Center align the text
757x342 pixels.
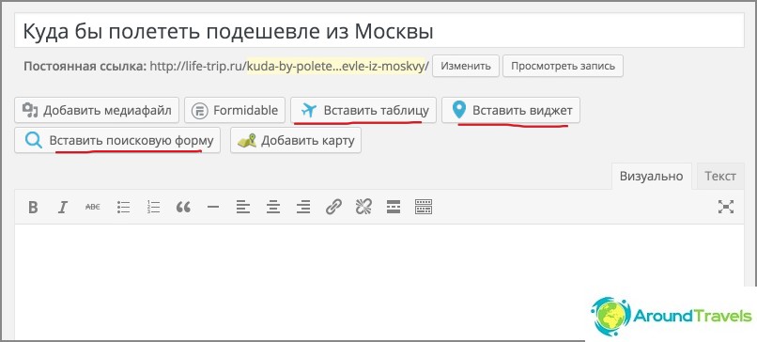click(273, 208)
